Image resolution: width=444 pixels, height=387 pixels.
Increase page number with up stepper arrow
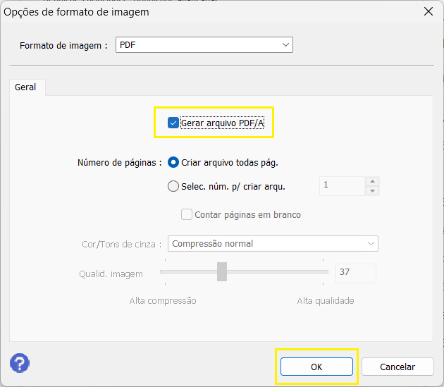pos(372,181)
